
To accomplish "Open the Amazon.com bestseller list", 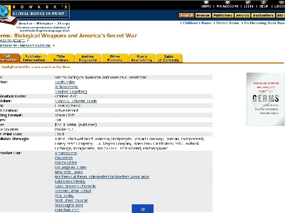I will pyautogui.click(x=66, y=153).
